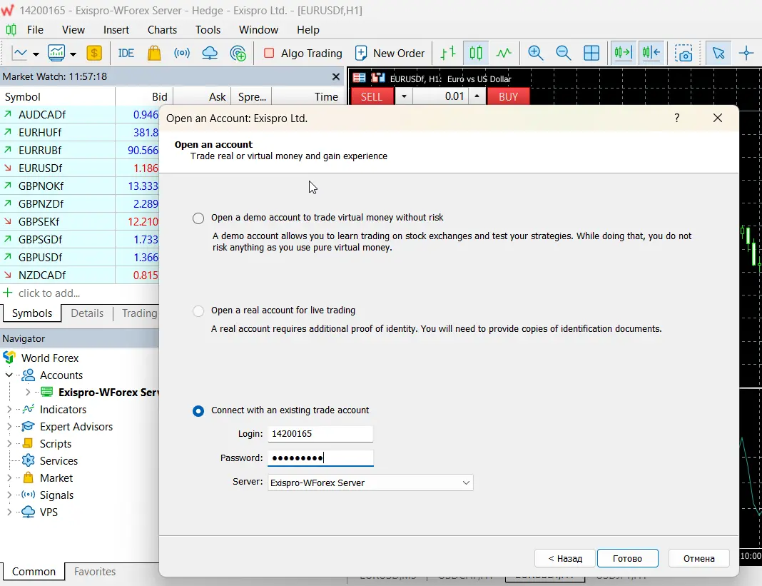Image resolution: width=762 pixels, height=586 pixels.
Task: Take a chart screenshot with camera icon
Action: pyautogui.click(x=684, y=53)
